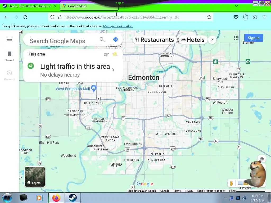
Task: Open the Manage bookmarks link
Action: click(x=118, y=26)
